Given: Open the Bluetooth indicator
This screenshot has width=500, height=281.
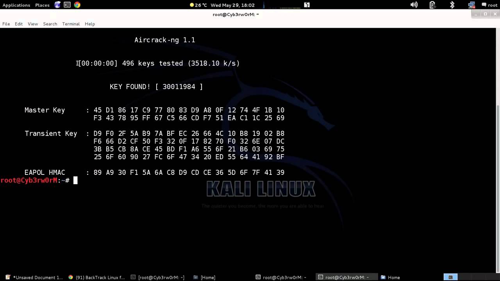Looking at the screenshot, I should click(x=452, y=5).
